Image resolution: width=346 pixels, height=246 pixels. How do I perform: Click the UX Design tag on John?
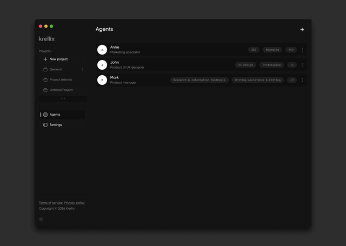[x=245, y=65]
